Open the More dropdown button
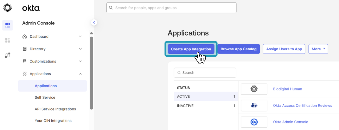339x130 pixels. [x=318, y=49]
